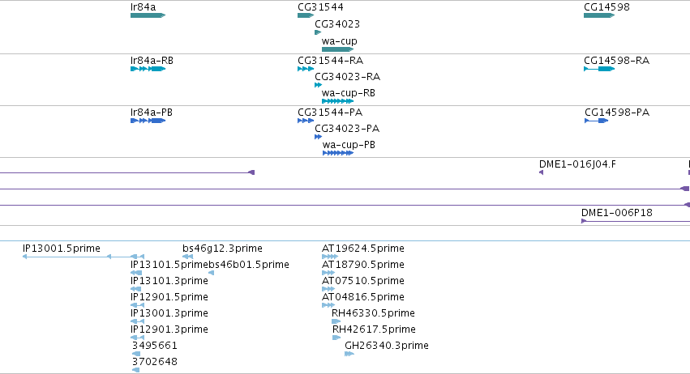The width and height of the screenshot is (690, 374).
Task: Click the RH46330.5prime EST arrow
Action: click(x=336, y=321)
